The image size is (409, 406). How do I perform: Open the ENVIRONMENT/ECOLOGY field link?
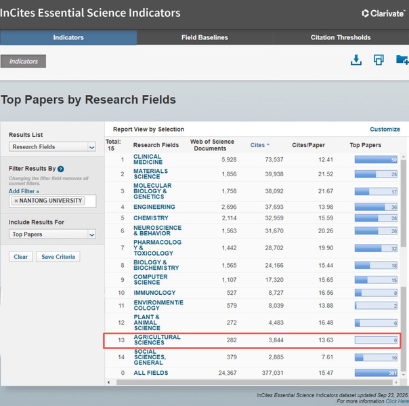pos(158,305)
